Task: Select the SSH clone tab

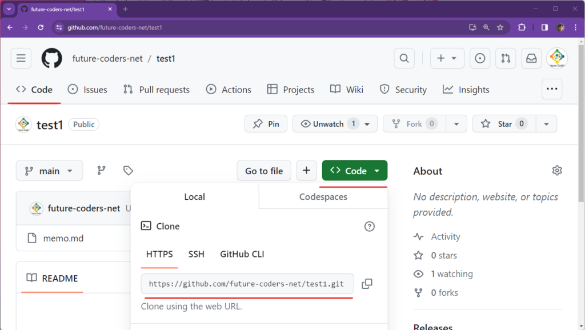Action: 196,254
